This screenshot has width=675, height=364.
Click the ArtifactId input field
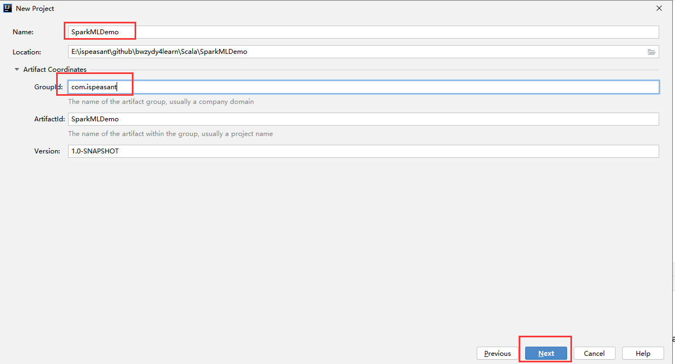[x=363, y=119]
